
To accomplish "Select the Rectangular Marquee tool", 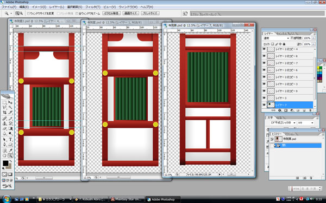I will pos(4,102).
